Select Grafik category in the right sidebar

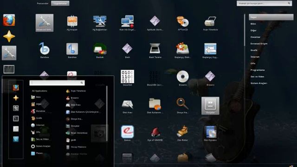[x=254, y=50]
